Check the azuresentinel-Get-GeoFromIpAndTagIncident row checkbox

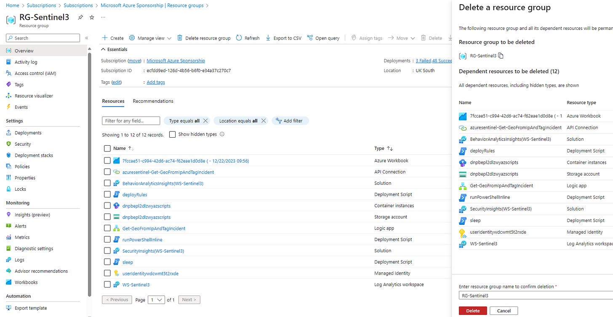coord(107,172)
